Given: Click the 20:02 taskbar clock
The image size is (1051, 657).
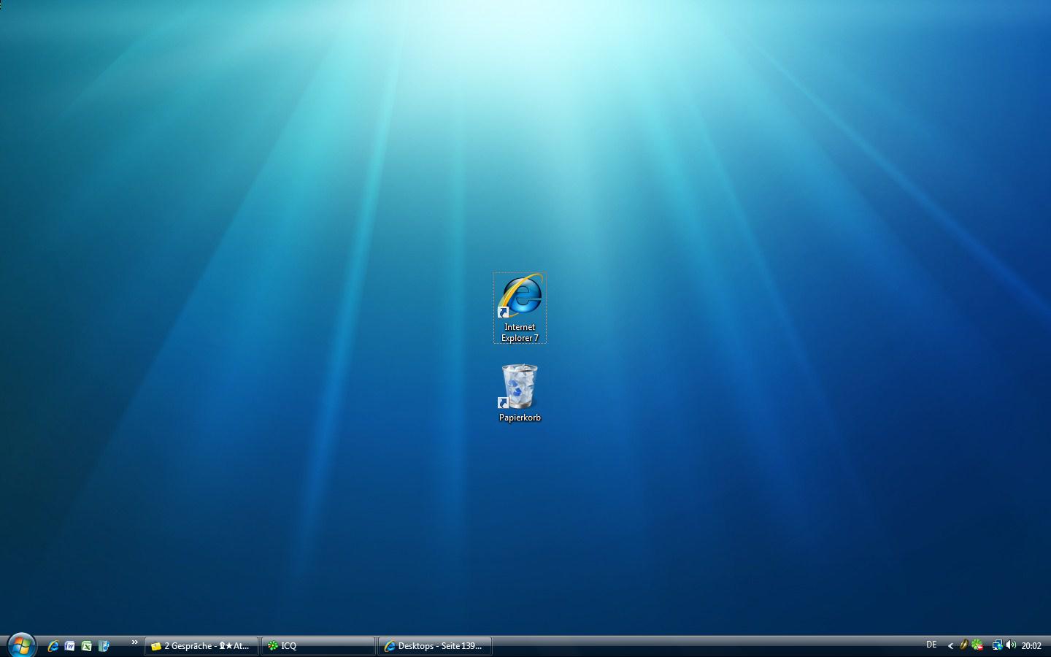Looking at the screenshot, I should point(1031,646).
